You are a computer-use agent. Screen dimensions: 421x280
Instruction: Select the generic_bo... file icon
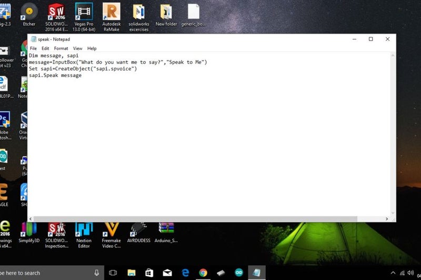[x=193, y=15]
